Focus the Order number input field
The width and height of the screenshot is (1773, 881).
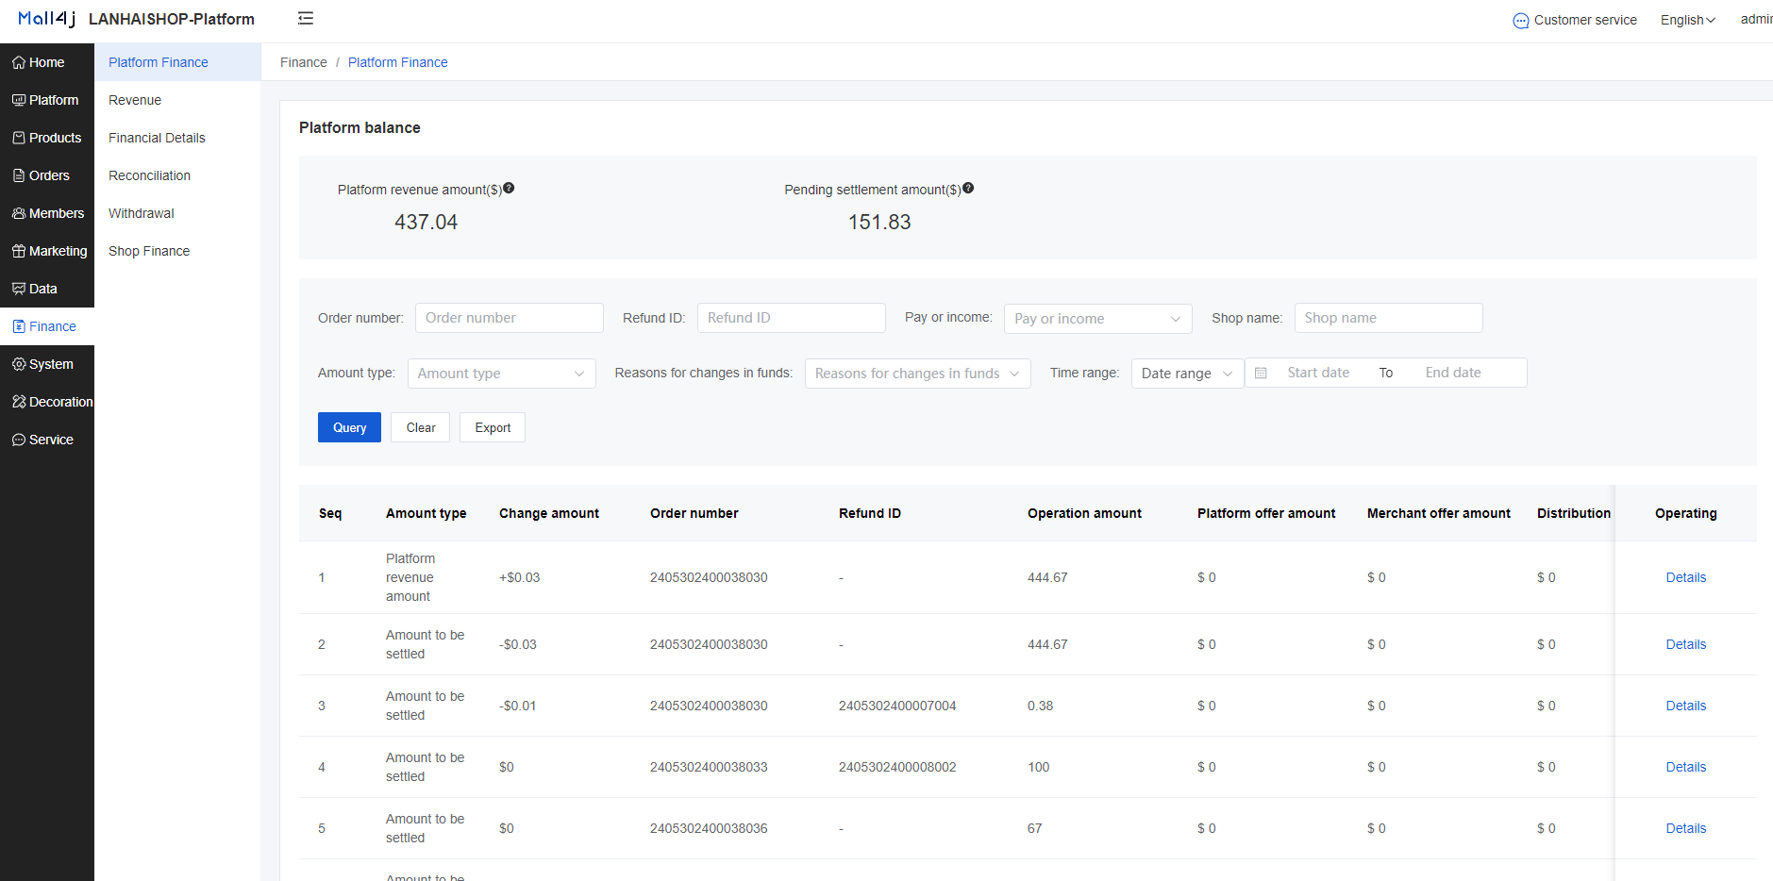coord(510,318)
